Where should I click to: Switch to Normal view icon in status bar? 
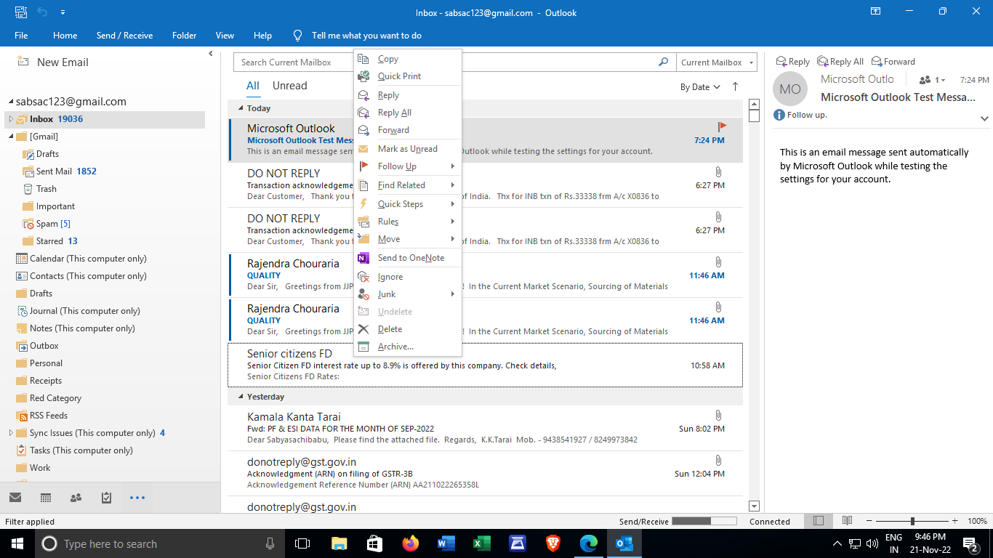819,521
